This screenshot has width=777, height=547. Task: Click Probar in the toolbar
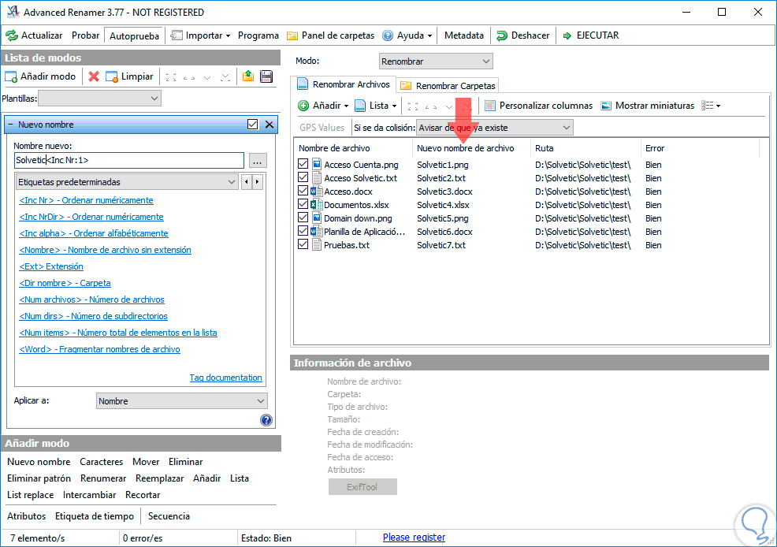[x=86, y=35]
